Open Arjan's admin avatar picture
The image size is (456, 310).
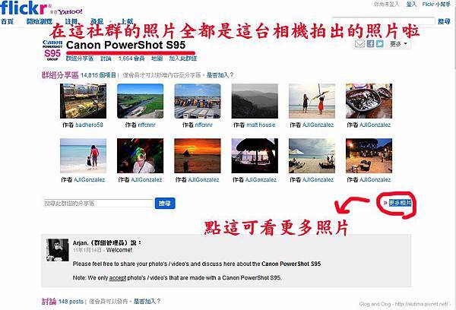click(58, 250)
